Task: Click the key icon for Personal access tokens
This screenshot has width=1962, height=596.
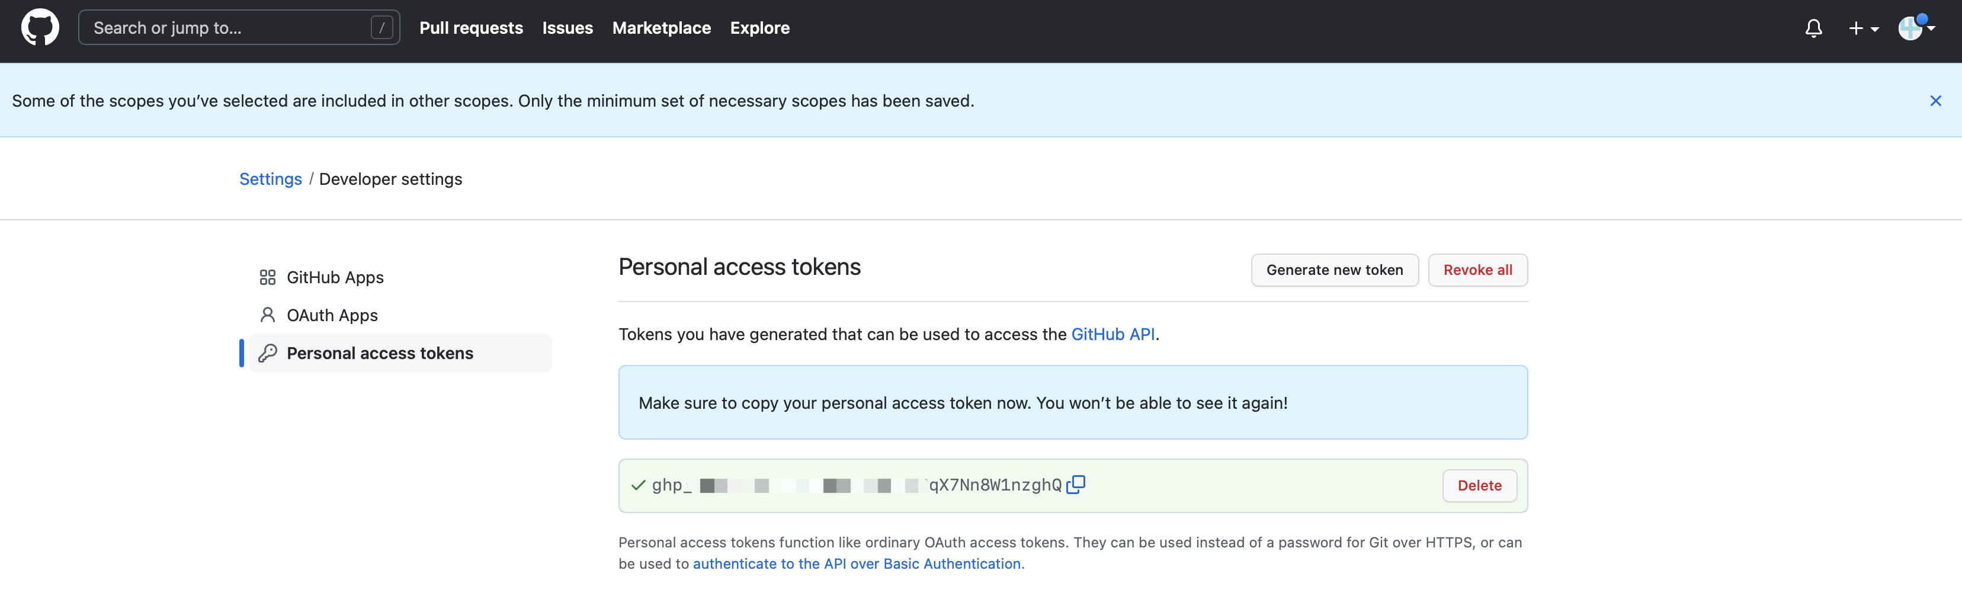Action: (267, 353)
